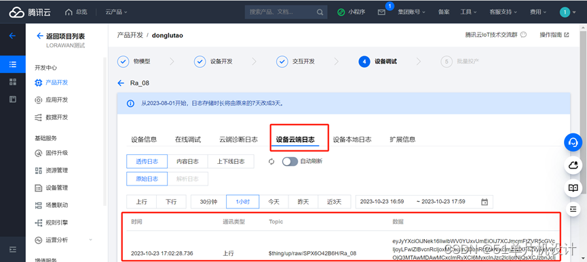Open 数据开发 in sidebar
The image size is (587, 262).
coord(52,117)
